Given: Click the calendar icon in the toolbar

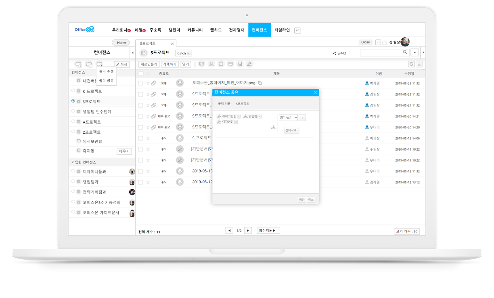Looking at the screenshot, I should pyautogui.click(x=221, y=64).
